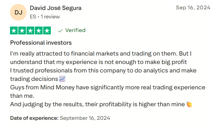This screenshot has height=131, width=220.
Task: Click the "Guys from Mind Money" sentence
Action: (107, 88)
